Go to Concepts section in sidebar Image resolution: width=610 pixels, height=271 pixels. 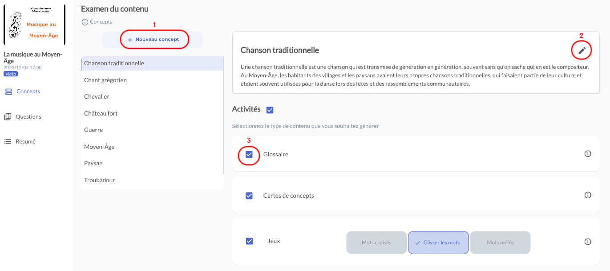[x=28, y=92]
